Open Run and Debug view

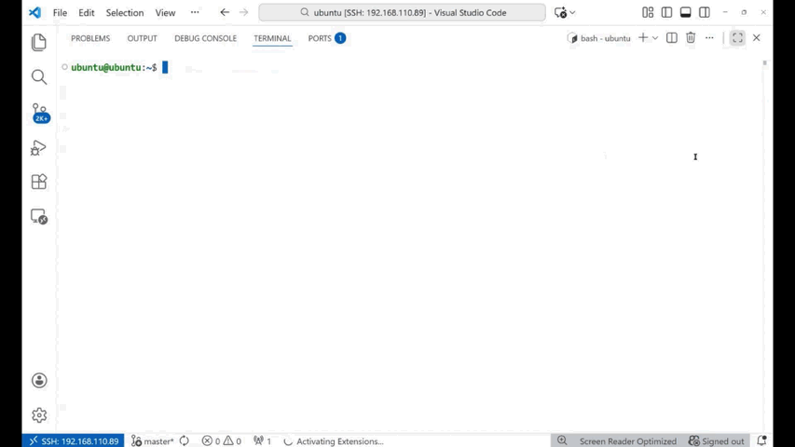[38, 147]
